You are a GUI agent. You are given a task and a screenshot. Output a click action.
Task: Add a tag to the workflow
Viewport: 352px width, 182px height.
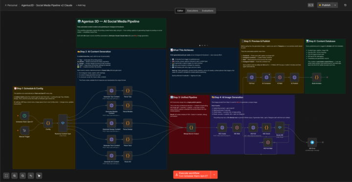pos(81,5)
